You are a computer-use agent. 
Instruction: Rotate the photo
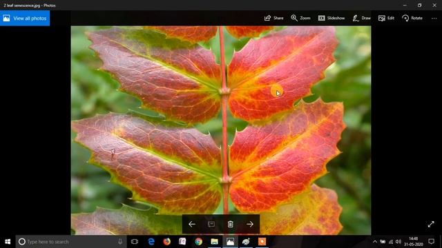(x=412, y=18)
